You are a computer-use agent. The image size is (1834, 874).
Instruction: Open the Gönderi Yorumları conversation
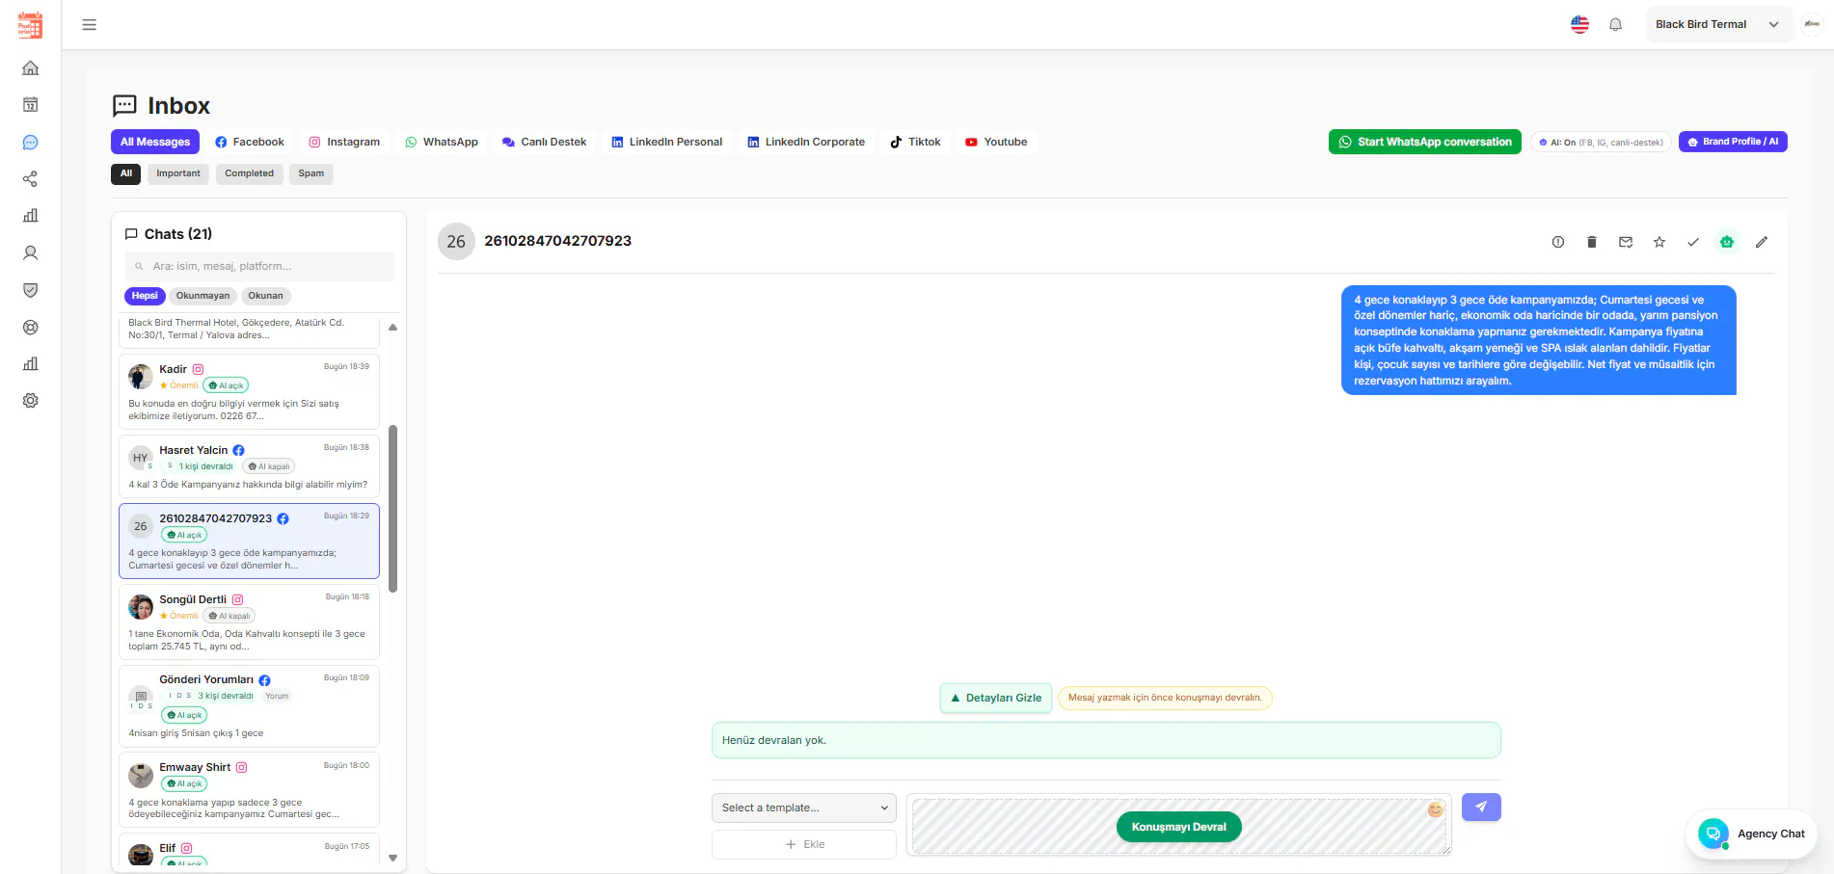click(249, 706)
